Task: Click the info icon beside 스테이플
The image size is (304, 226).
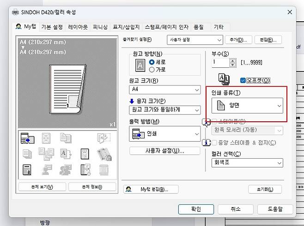Action: pyautogui.click(x=207, y=122)
